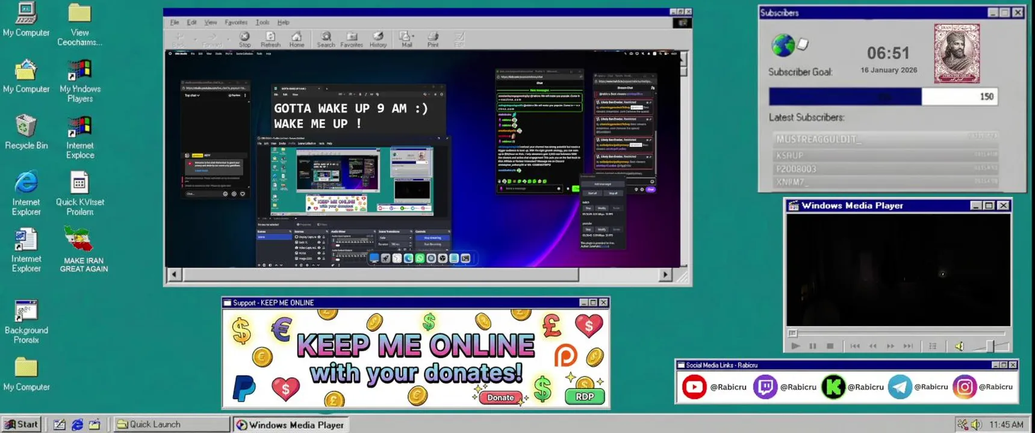Click the browser horizontal scrollbar right arrow

[x=665, y=275]
